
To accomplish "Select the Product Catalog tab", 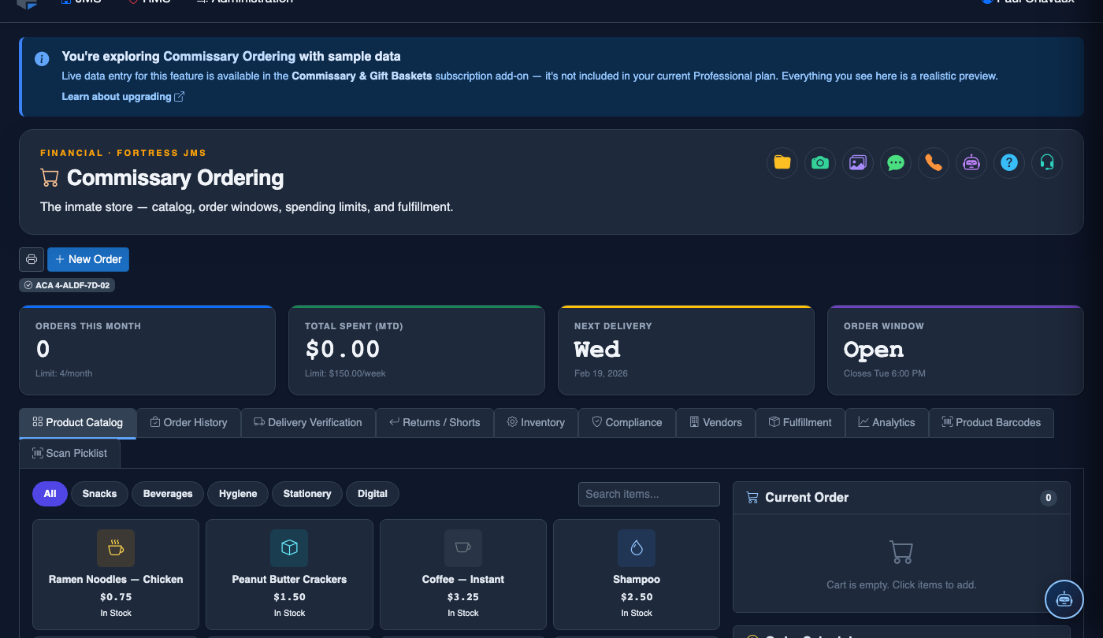I will click(78, 422).
